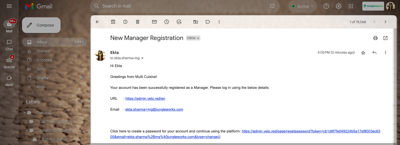Star the message from Ekta
Image resolution: width=400 pixels, height=145 pixels.
click(363, 53)
